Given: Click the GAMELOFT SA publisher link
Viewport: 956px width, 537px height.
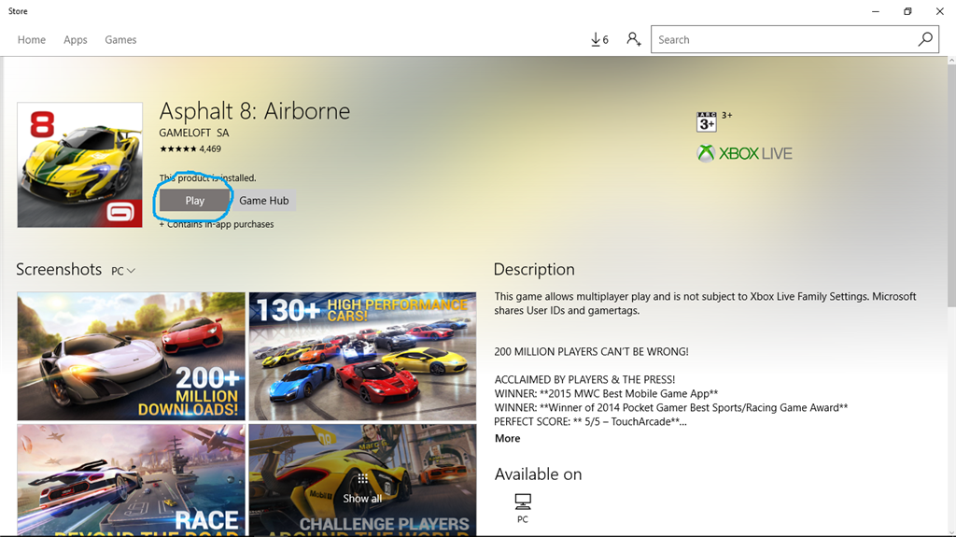Looking at the screenshot, I should click(x=194, y=133).
